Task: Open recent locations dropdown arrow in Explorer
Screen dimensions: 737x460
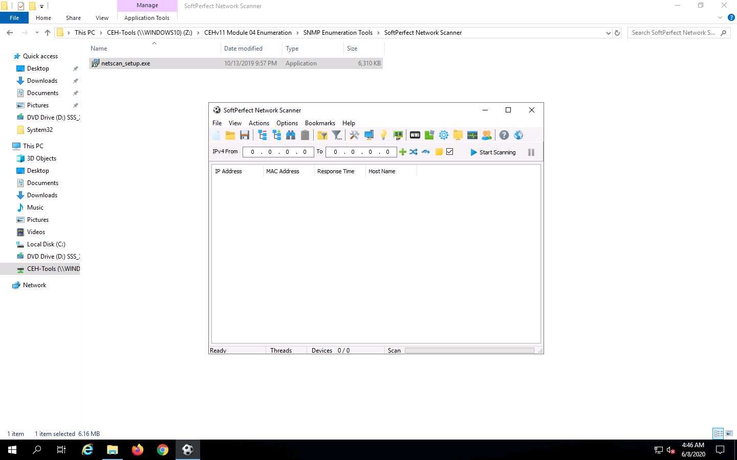Action: pyautogui.click(x=37, y=33)
